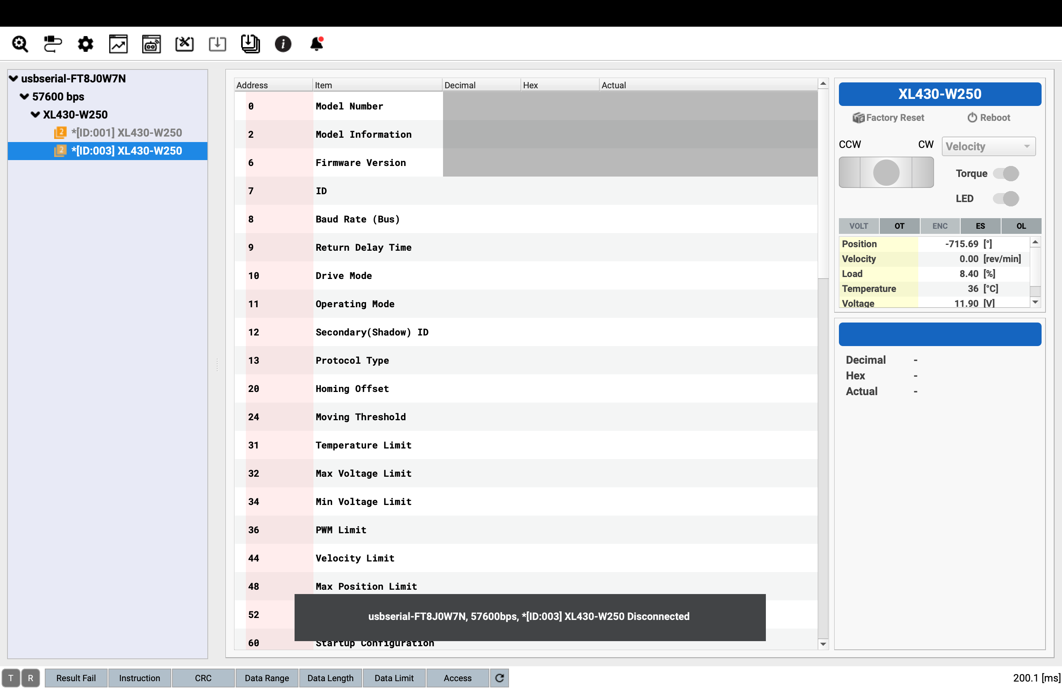Select the Operating Mode row
The image size is (1062, 689).
(526, 304)
